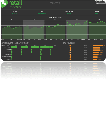Image resolution: width=107 pixels, height=124 pixels.
Task: Click the PIEZAS KPI label
Action: point(96,13)
